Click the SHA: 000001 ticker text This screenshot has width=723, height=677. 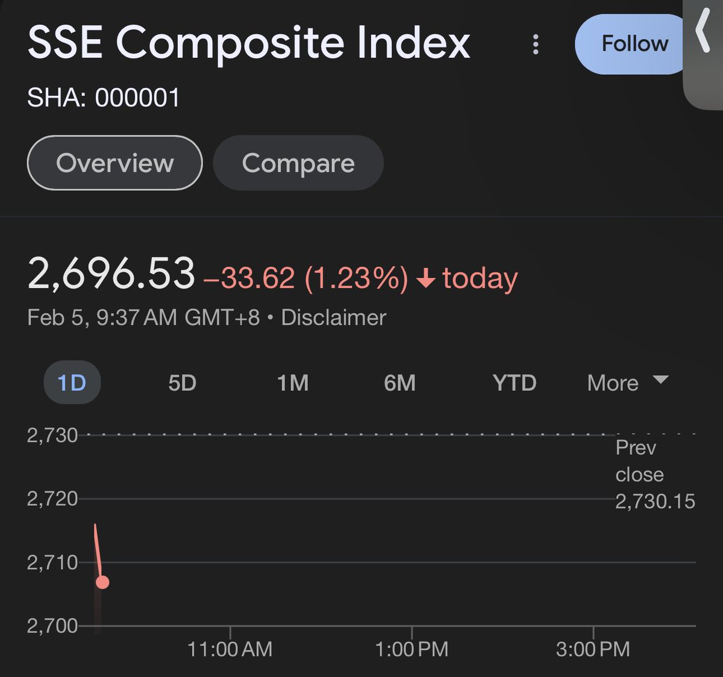[104, 98]
